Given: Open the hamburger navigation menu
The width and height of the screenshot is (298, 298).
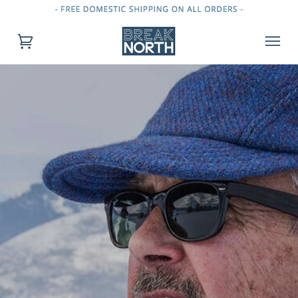Looking at the screenshot, I should (x=272, y=41).
